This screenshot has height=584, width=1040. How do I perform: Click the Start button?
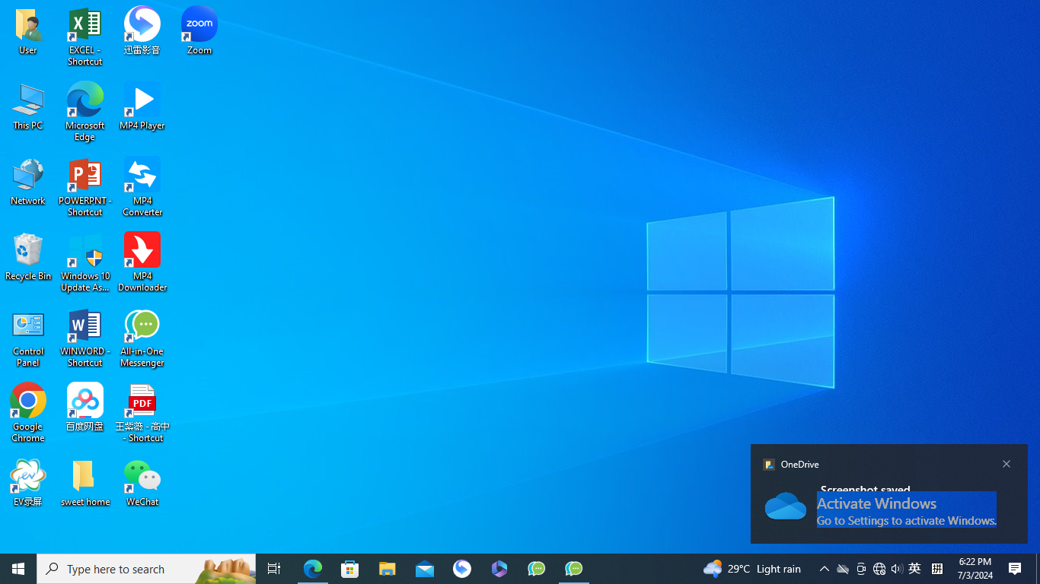pos(18,569)
